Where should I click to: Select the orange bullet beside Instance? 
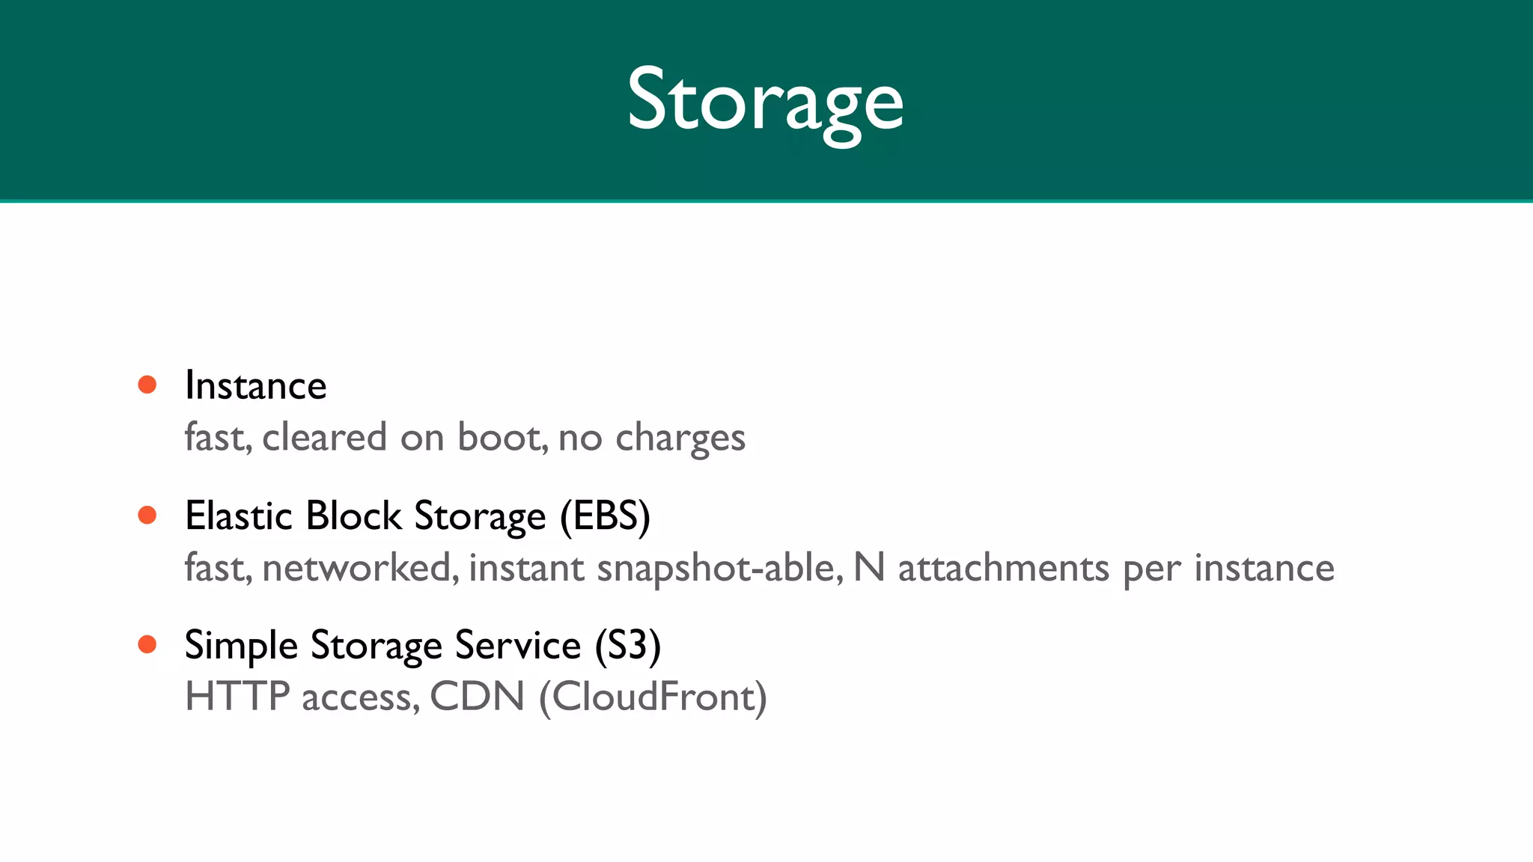pyautogui.click(x=147, y=385)
